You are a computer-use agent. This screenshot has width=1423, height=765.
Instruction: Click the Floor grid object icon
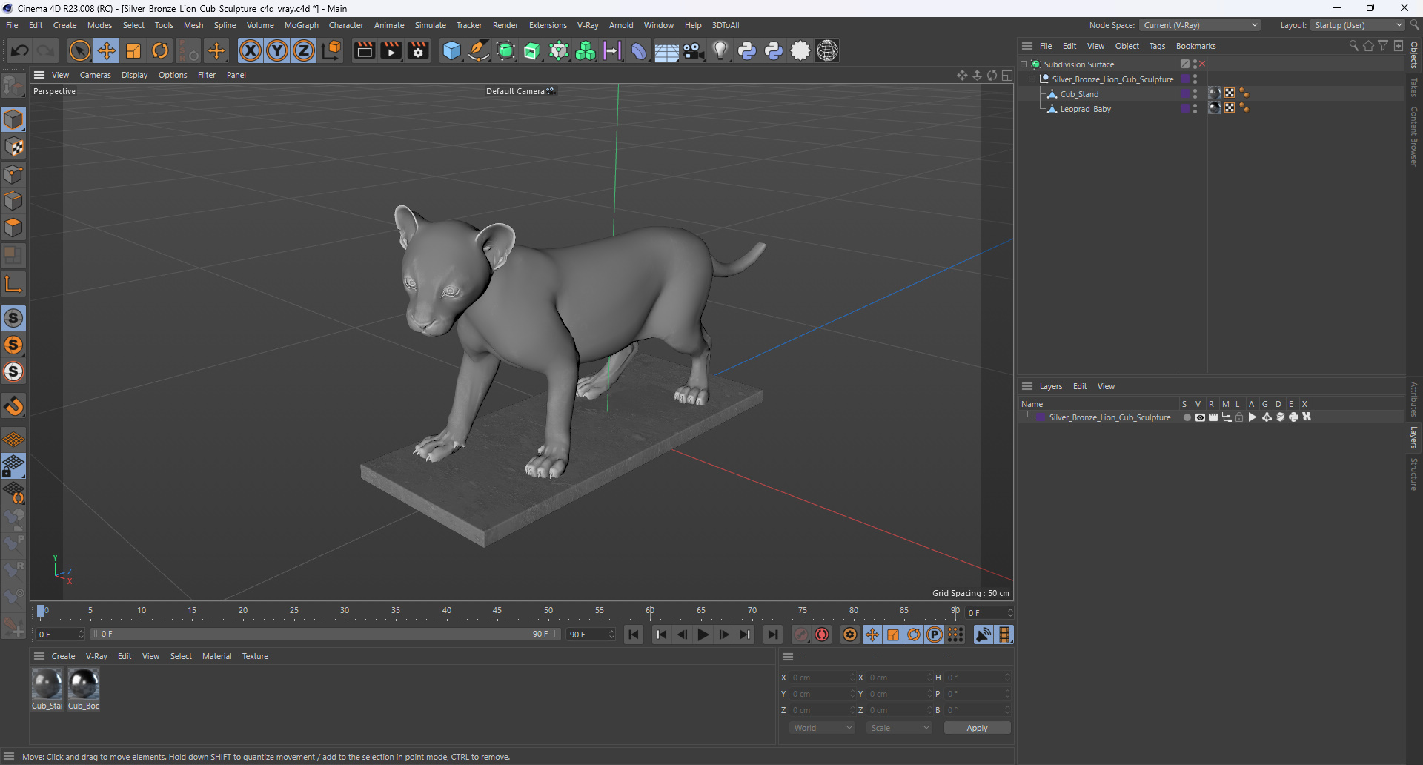(666, 50)
